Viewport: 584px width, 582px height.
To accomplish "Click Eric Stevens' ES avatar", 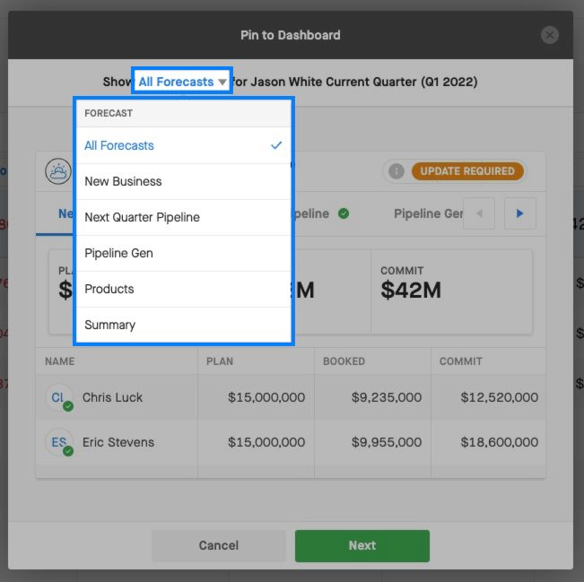I will (x=59, y=442).
